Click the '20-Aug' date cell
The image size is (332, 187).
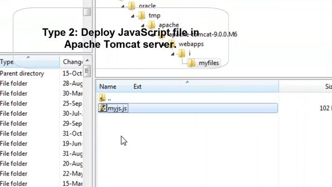coord(73,164)
